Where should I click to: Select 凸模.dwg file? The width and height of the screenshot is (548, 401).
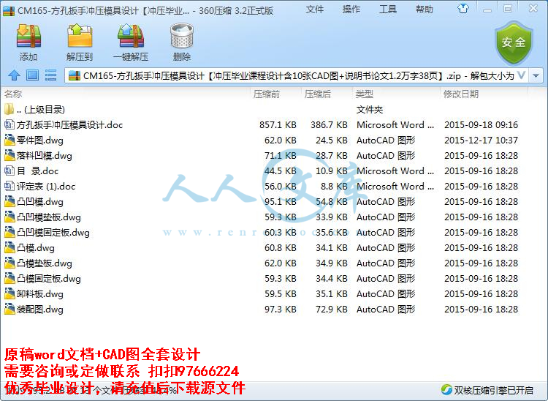click(x=262, y=248)
